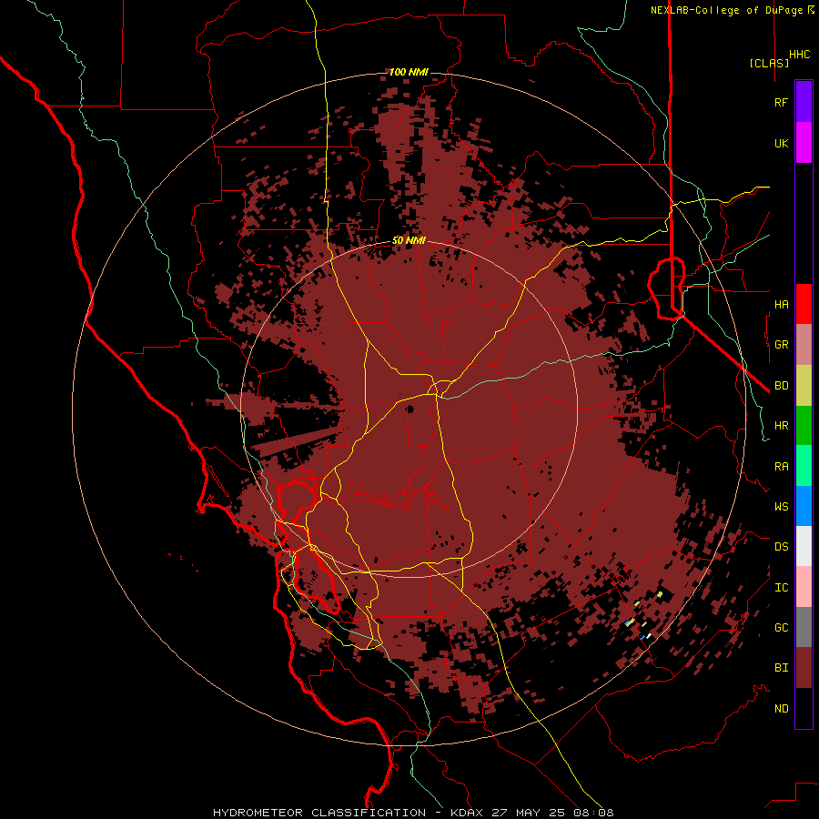The height and width of the screenshot is (819, 819).
Task: Click the BI dark red legend swatch
Action: pos(804,668)
